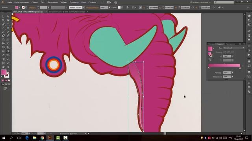This screenshot has height=141, width=252.
Task: Click the horizontal scrollbar at bottom
Action: pyautogui.click(x=165, y=133)
